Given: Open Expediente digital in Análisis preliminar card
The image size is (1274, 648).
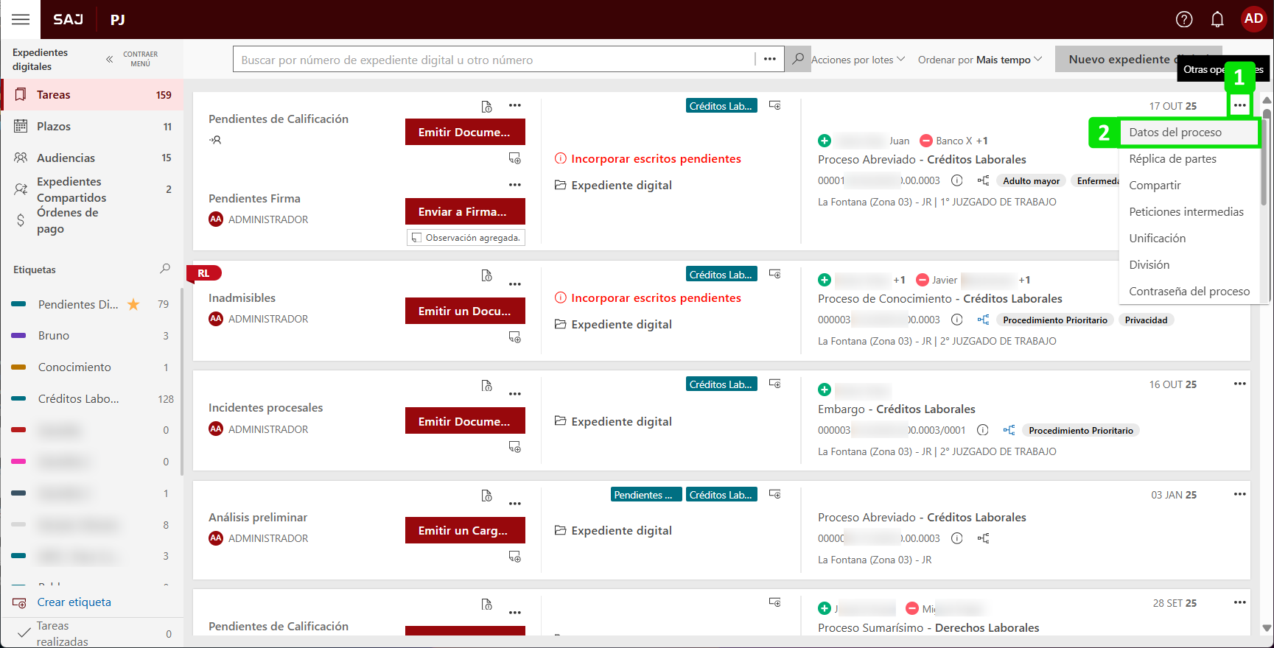Looking at the screenshot, I should point(613,530).
